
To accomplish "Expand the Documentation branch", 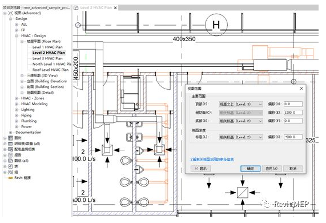I will click(11, 132).
